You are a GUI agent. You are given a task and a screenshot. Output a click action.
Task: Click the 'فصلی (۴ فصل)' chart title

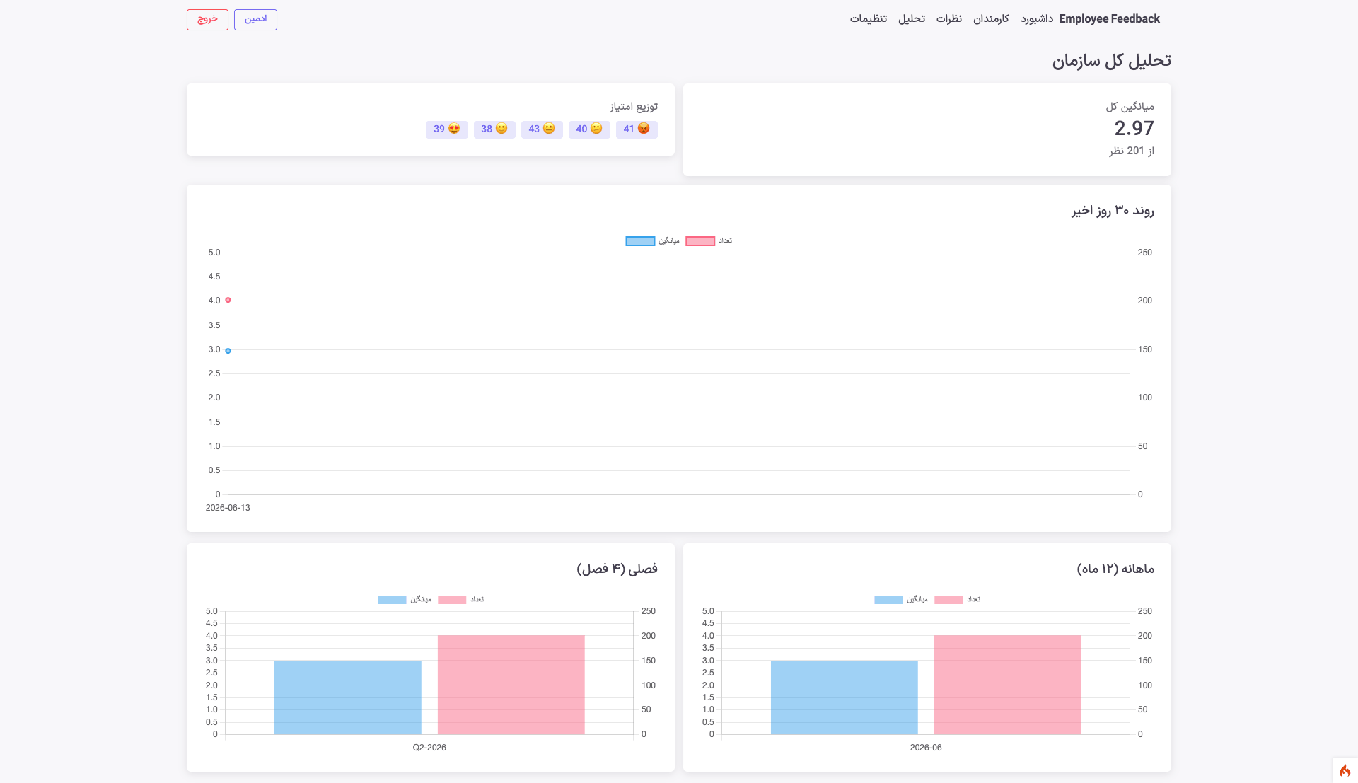617,569
